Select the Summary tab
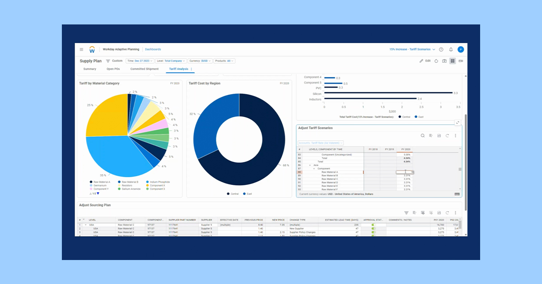 [89, 69]
